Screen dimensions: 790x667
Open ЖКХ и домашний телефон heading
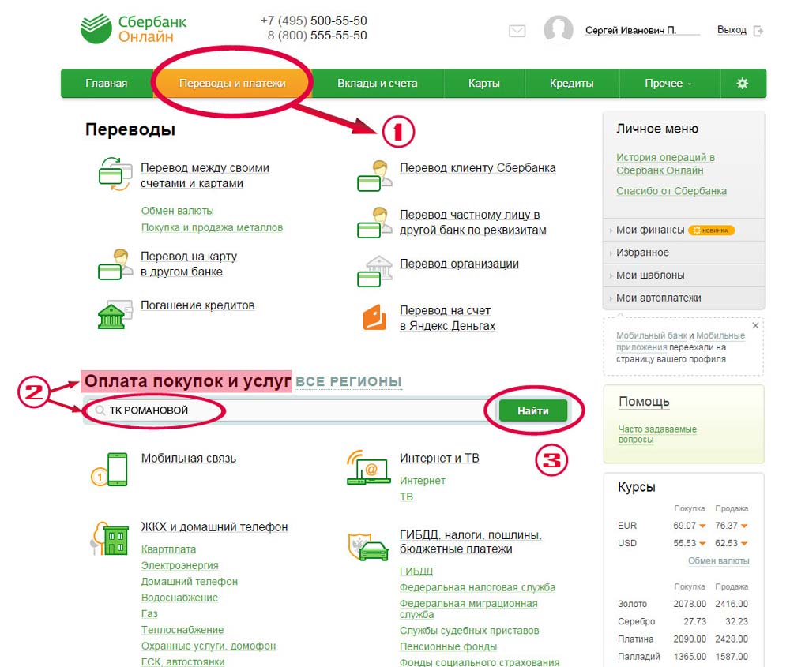click(214, 527)
